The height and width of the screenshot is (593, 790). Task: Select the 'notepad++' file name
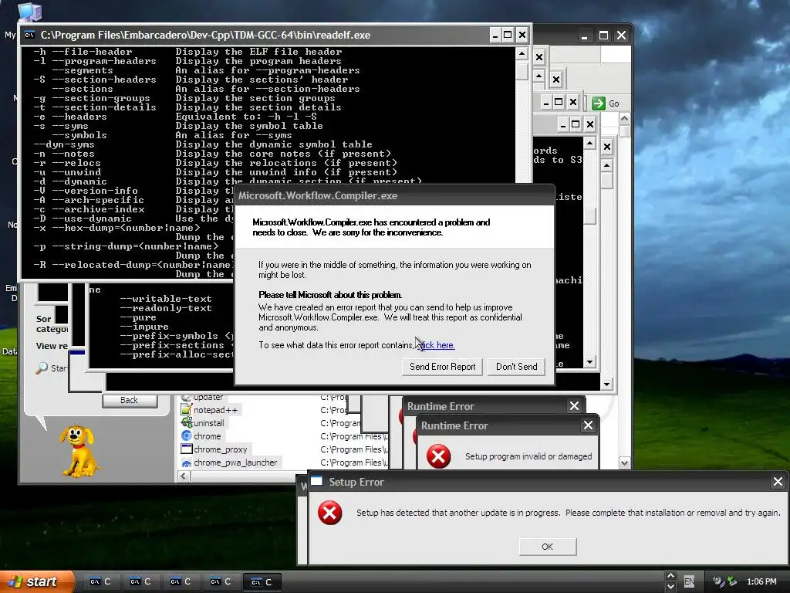click(215, 410)
